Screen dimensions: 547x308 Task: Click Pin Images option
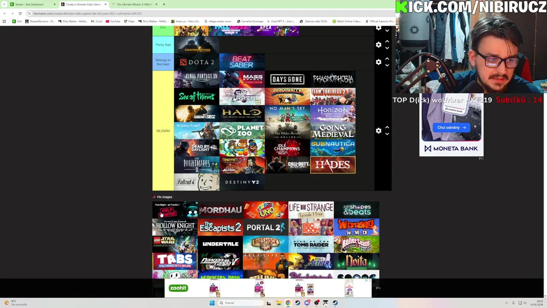click(162, 197)
